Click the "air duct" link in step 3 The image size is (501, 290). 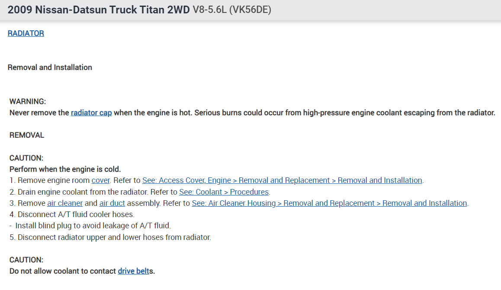(x=112, y=203)
